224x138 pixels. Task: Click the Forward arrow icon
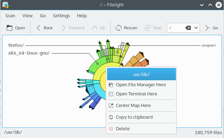coord(64,28)
